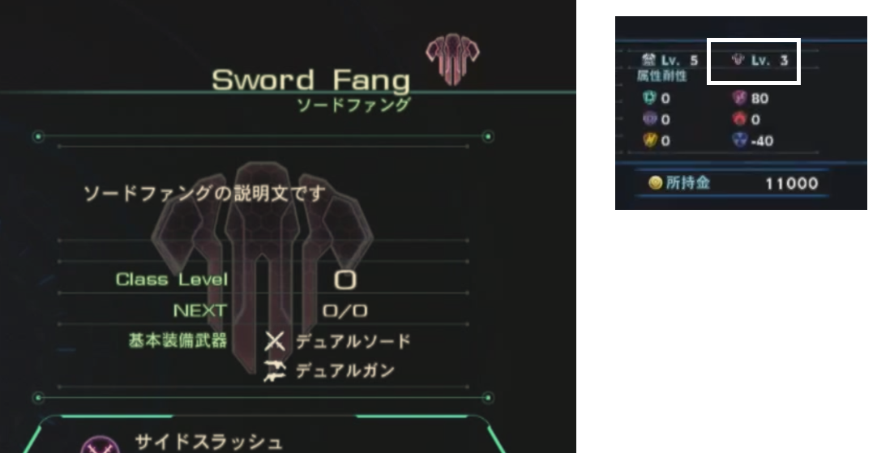The image size is (877, 453).
Task: Click the dark purple resistance icon showing 0
Action: (649, 118)
